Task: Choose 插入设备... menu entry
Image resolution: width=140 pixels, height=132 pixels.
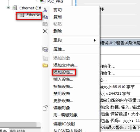Action: coord(63,80)
